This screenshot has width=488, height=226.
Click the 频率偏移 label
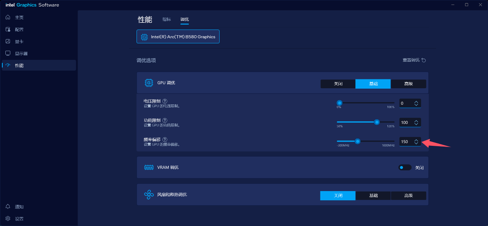pyautogui.click(x=152, y=139)
